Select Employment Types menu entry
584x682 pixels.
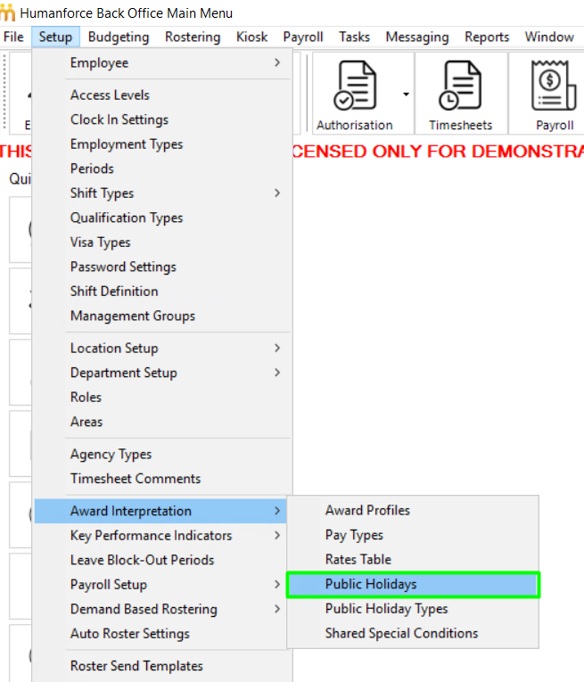pos(160,144)
